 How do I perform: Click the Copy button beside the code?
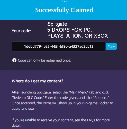(x=111, y=46)
